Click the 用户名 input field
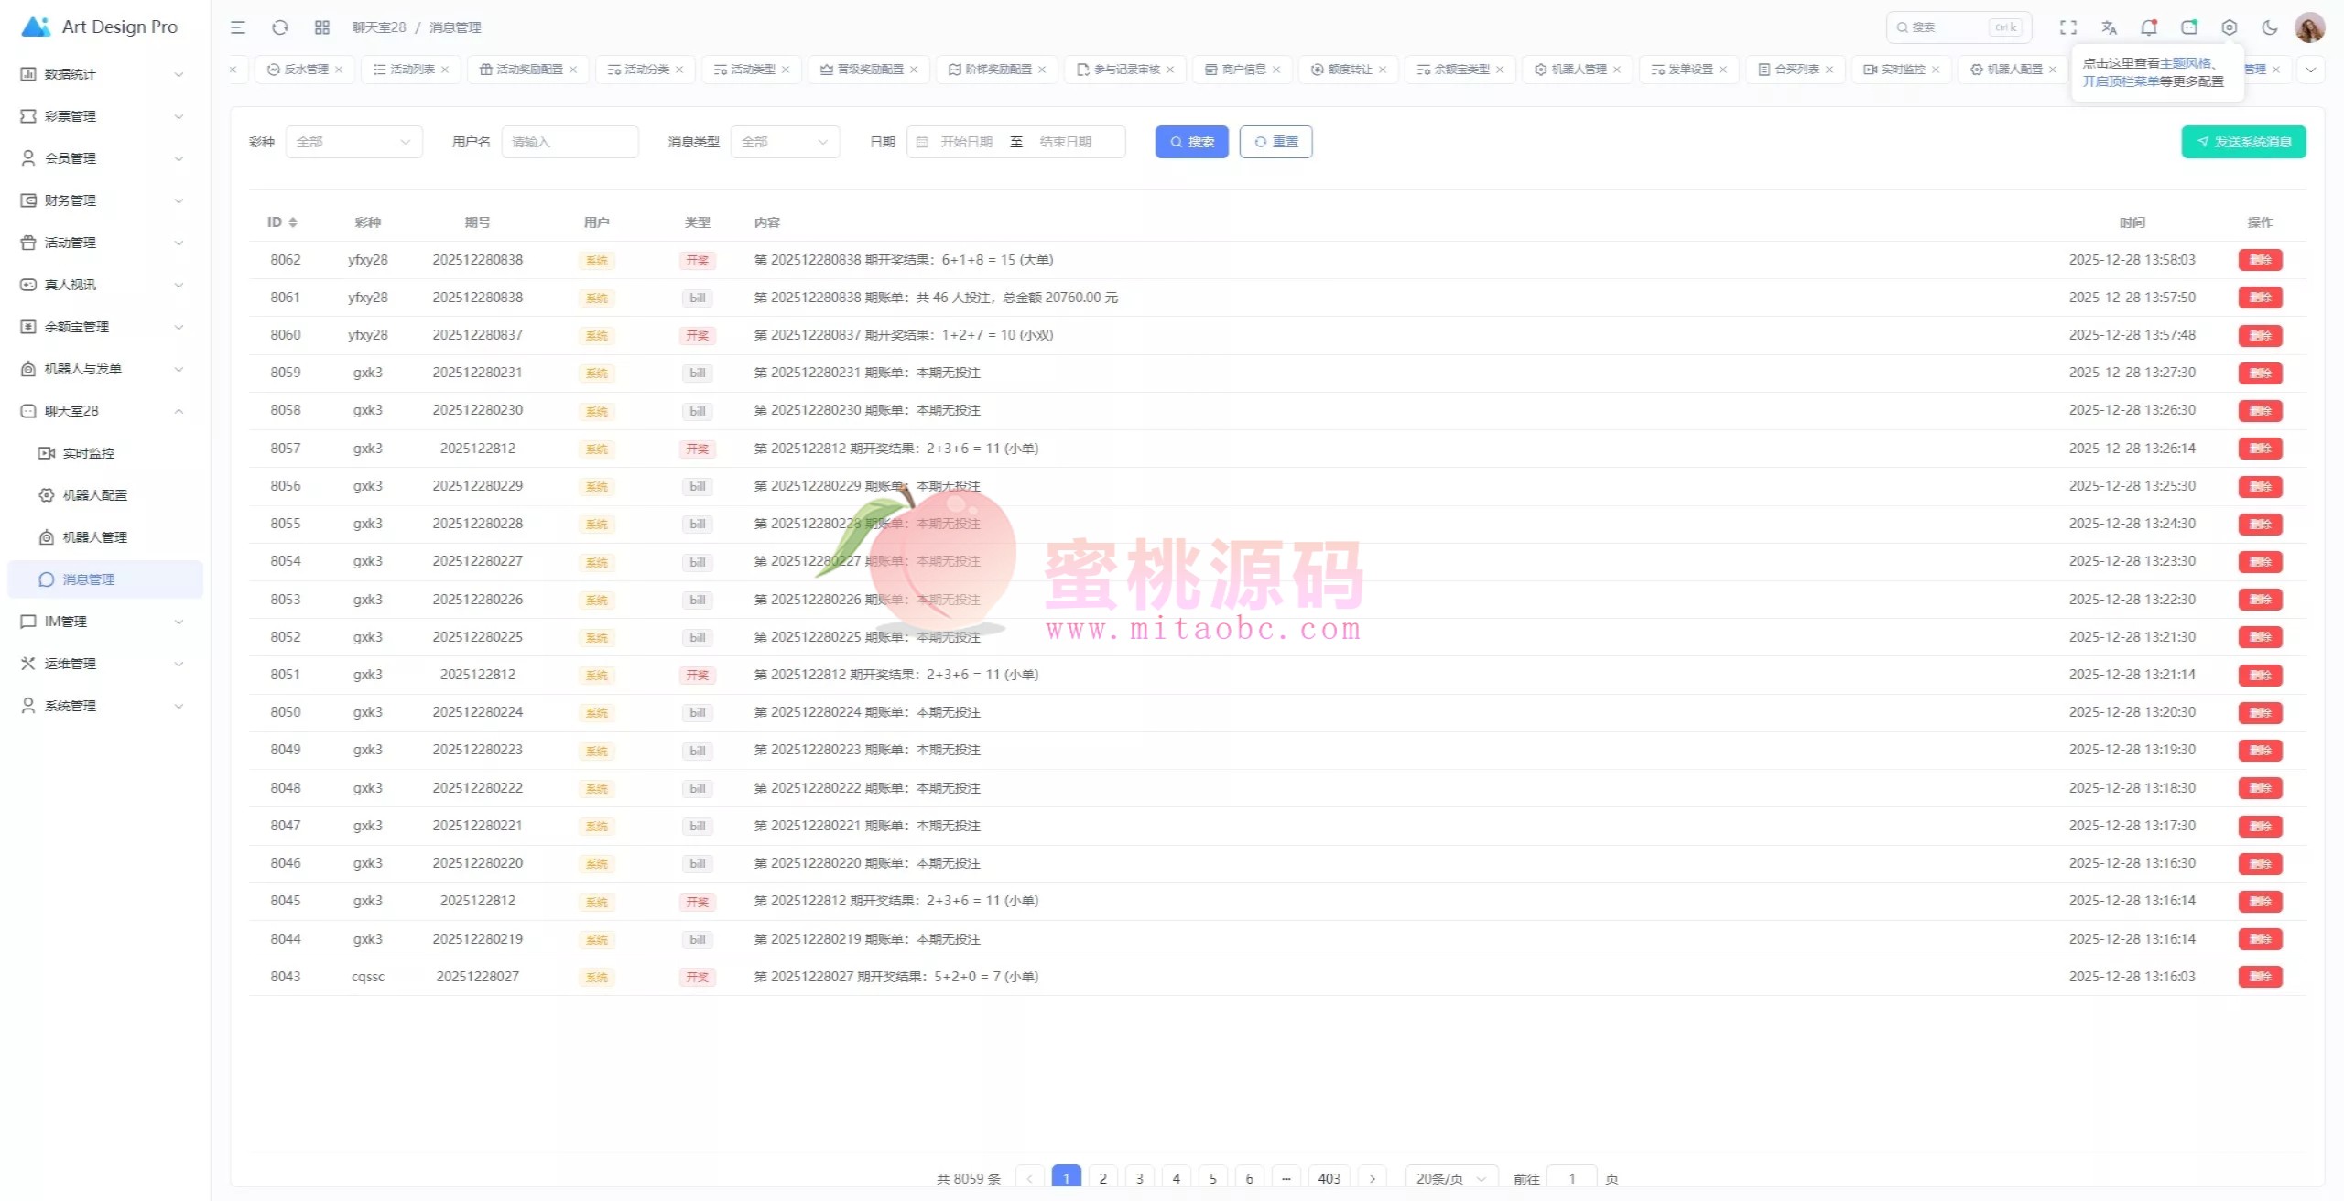The image size is (2344, 1201). tap(570, 142)
